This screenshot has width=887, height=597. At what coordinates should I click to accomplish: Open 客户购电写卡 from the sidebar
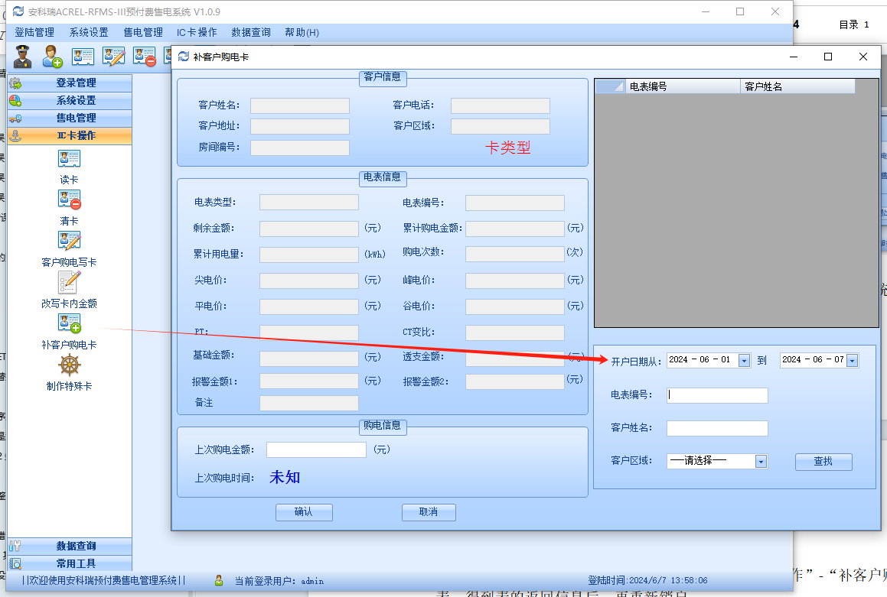[69, 242]
